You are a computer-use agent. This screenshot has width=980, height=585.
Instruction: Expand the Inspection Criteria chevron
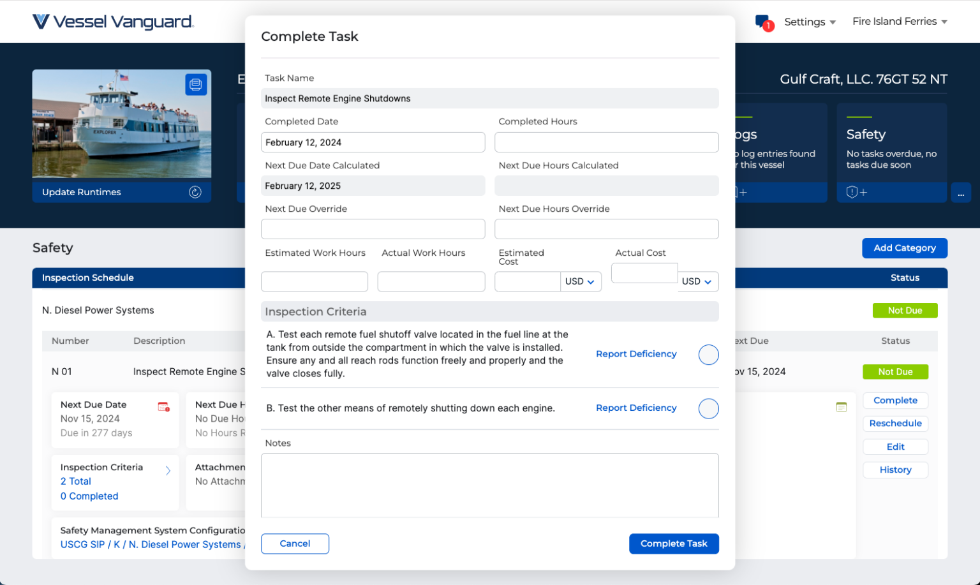(168, 471)
